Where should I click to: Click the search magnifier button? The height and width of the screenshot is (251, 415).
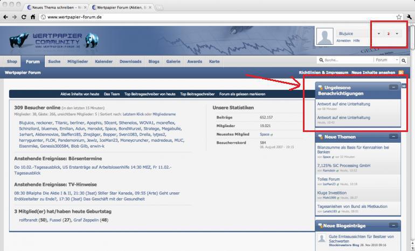coord(404,60)
